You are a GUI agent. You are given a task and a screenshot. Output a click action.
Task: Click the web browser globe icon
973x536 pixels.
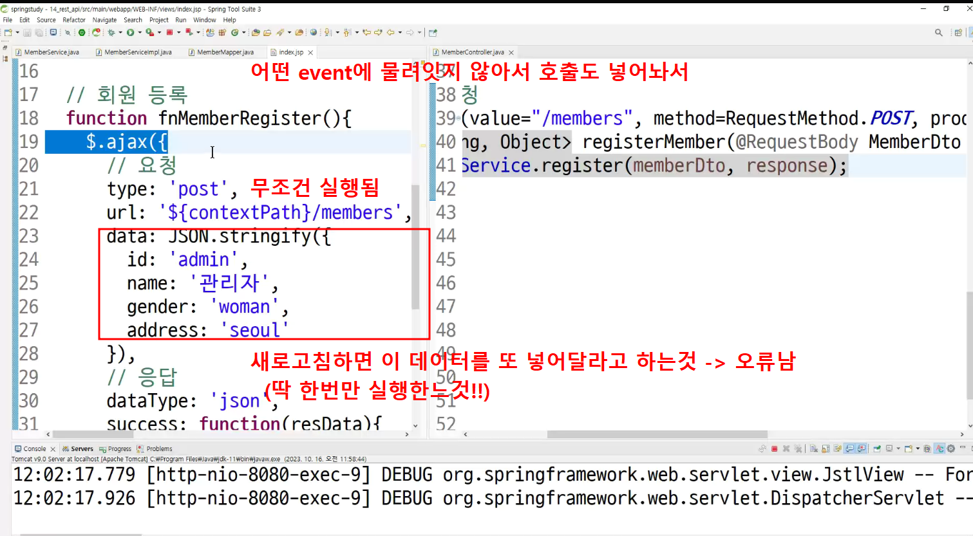(313, 32)
